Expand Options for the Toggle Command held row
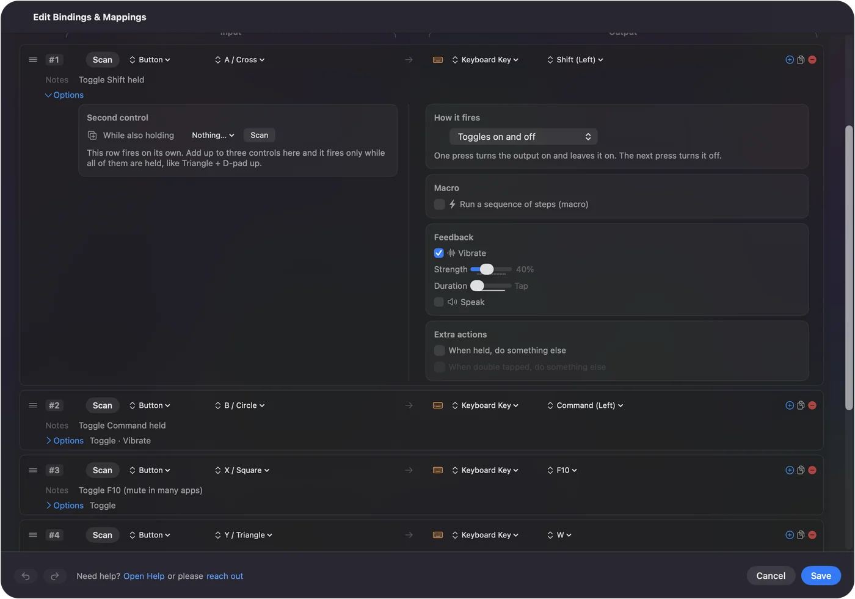The image size is (855, 599). tap(64, 441)
